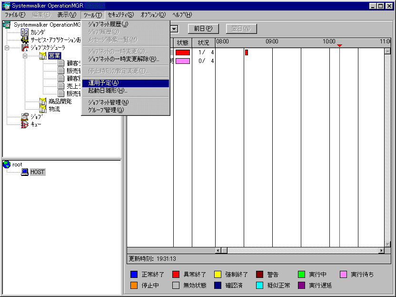
Task: Click horizontal scrollbar right arrow
Action: (381, 250)
